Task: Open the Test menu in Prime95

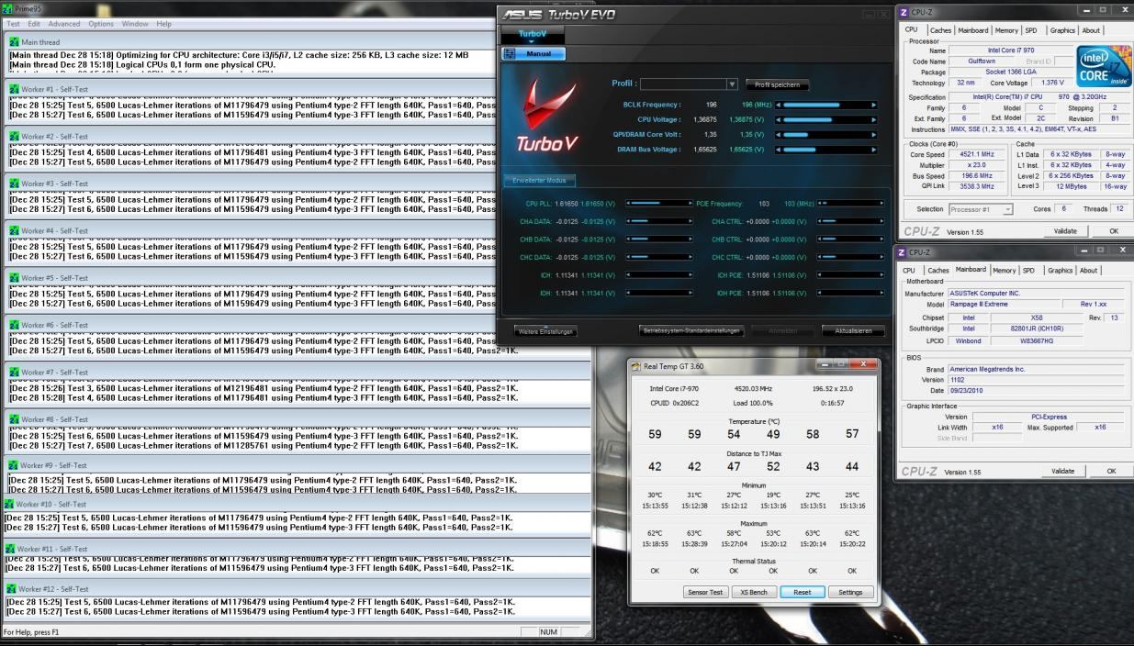Action: click(x=13, y=24)
